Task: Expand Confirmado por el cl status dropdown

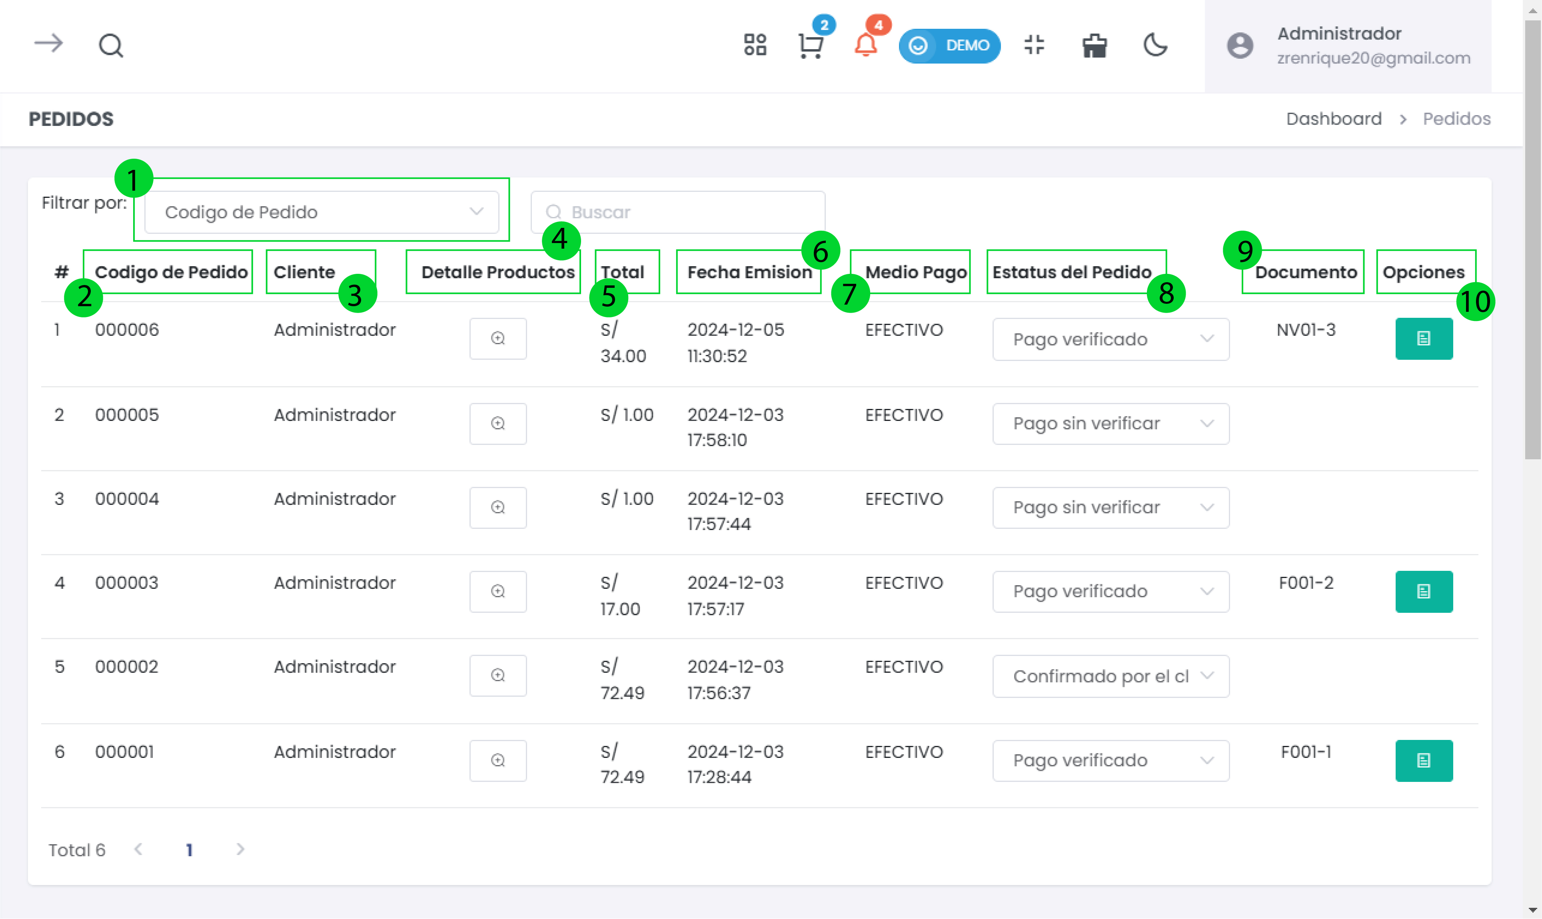Action: (x=1110, y=676)
